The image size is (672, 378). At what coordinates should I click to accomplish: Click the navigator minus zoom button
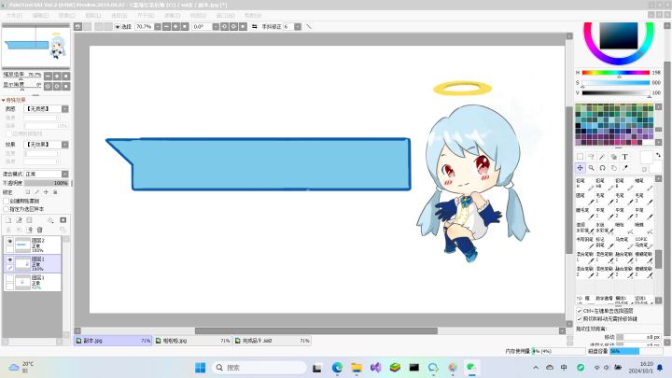coord(48,76)
